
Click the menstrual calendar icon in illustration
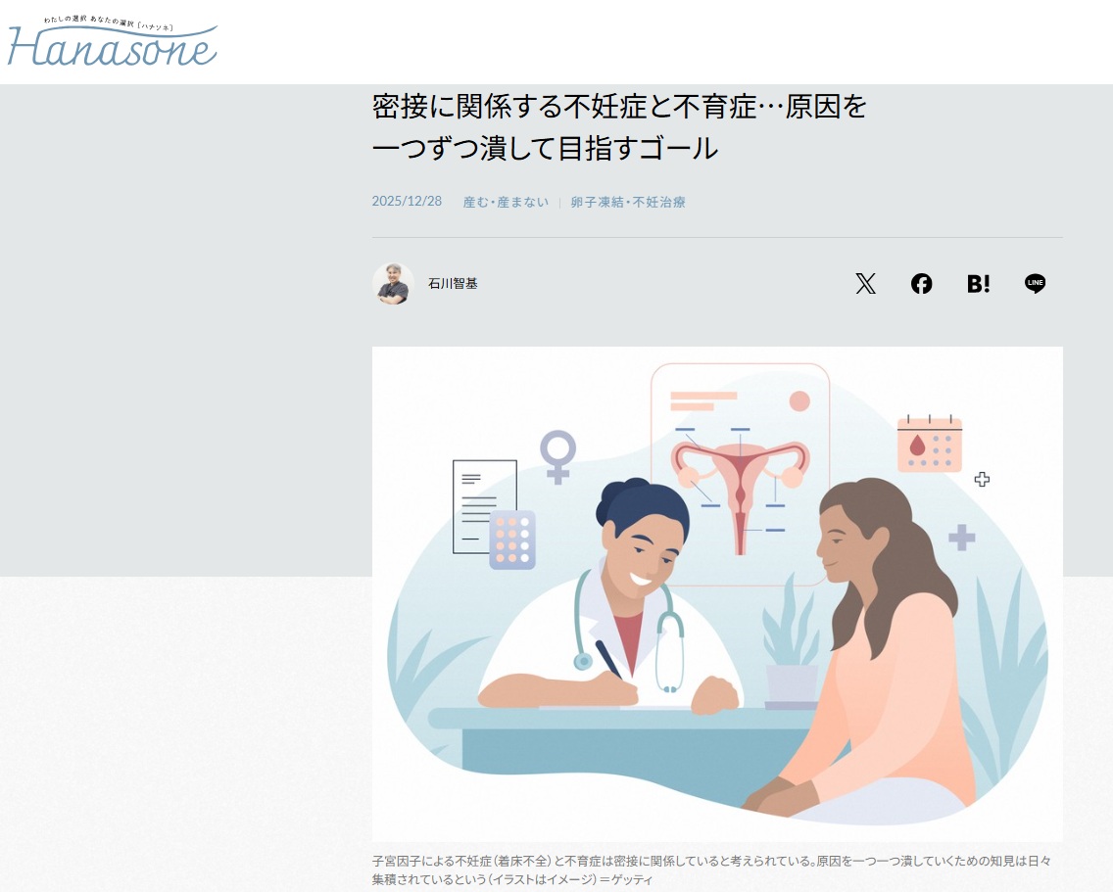click(x=929, y=445)
